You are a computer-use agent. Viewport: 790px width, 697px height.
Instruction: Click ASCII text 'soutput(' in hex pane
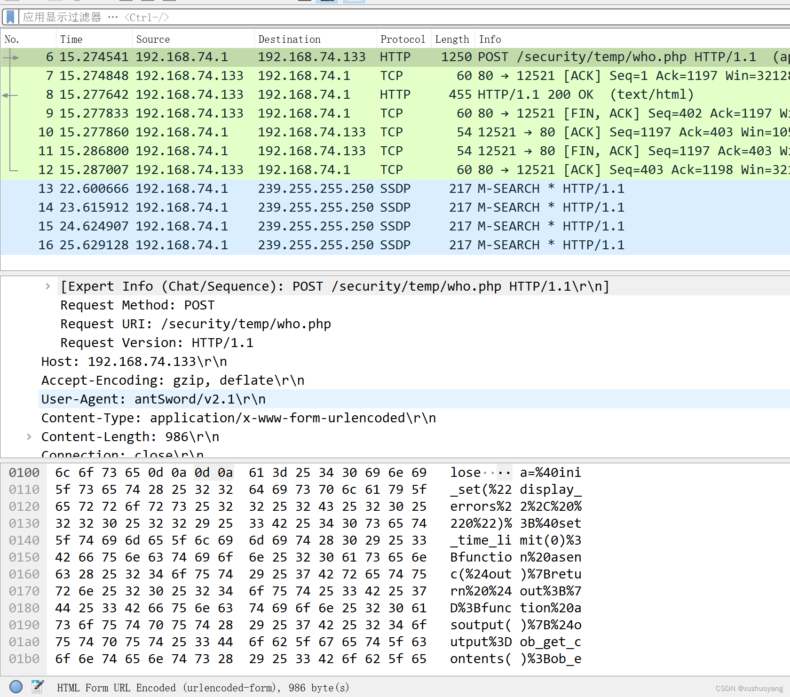tap(481, 625)
